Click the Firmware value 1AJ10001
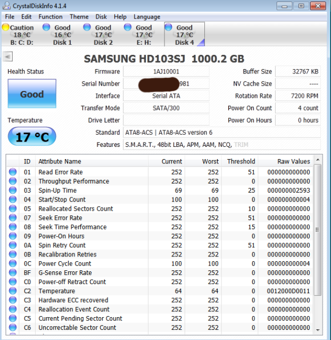This screenshot has width=331, height=340. tap(166, 71)
